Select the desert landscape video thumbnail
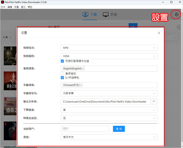 tap(10, 106)
